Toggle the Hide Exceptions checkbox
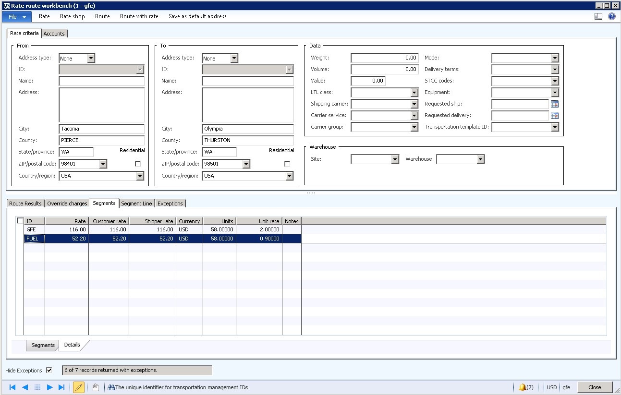The height and width of the screenshot is (395, 621). 49,371
